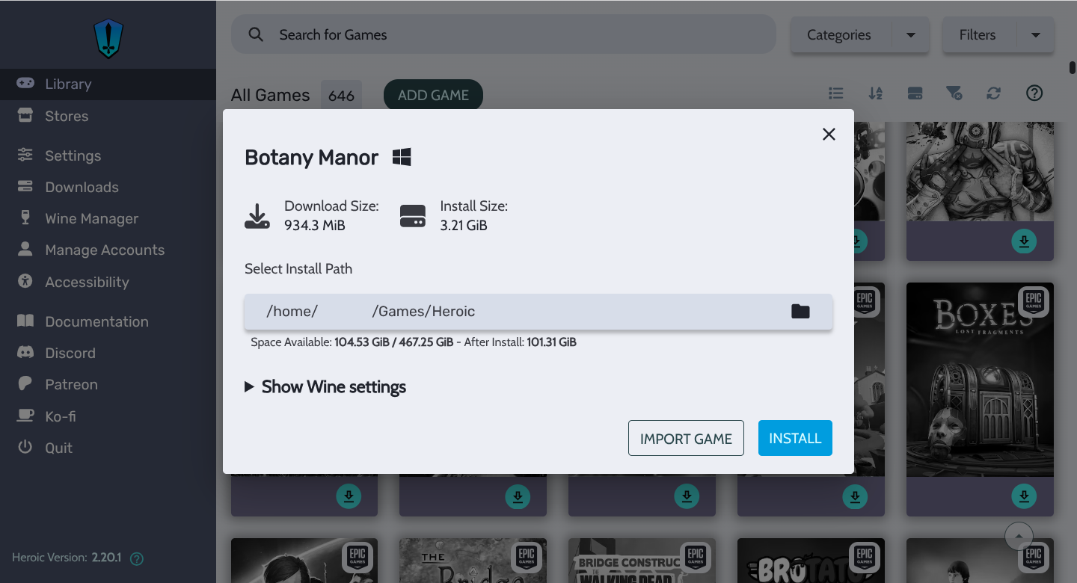Click the install path input field

click(516, 311)
